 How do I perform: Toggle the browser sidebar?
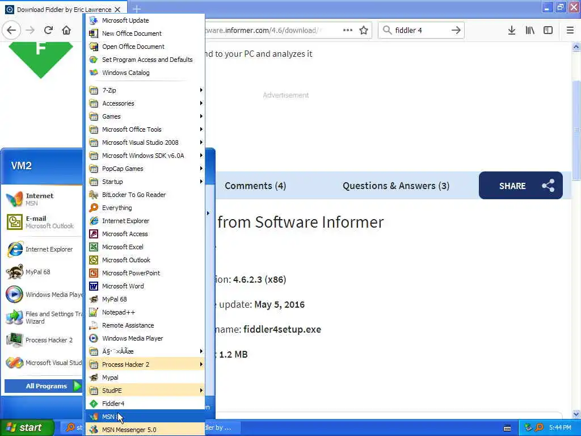(548, 30)
